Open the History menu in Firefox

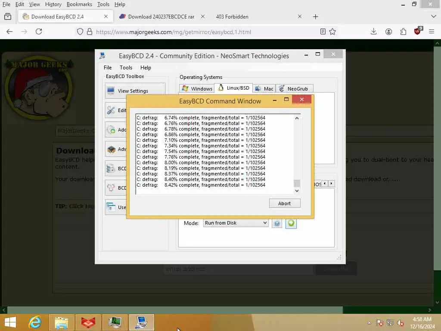53,4
